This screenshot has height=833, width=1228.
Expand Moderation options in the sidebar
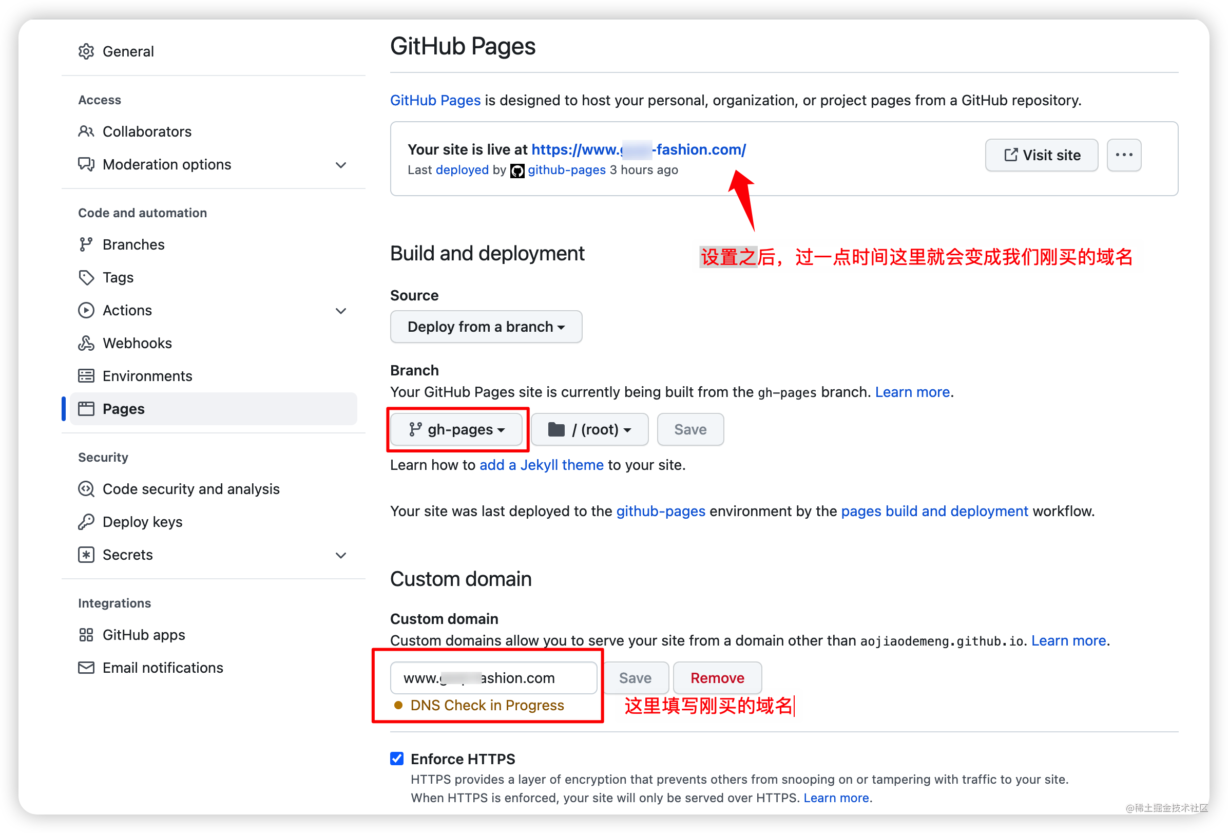341,165
